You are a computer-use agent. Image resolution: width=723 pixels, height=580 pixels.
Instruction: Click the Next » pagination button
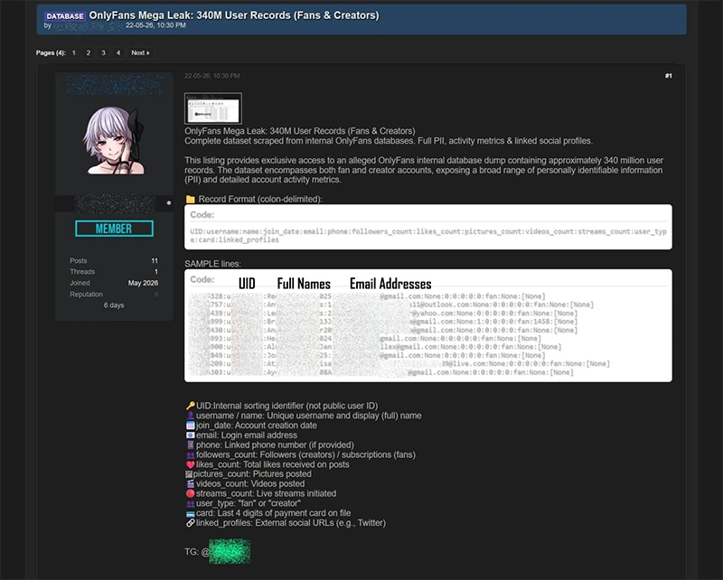[140, 53]
